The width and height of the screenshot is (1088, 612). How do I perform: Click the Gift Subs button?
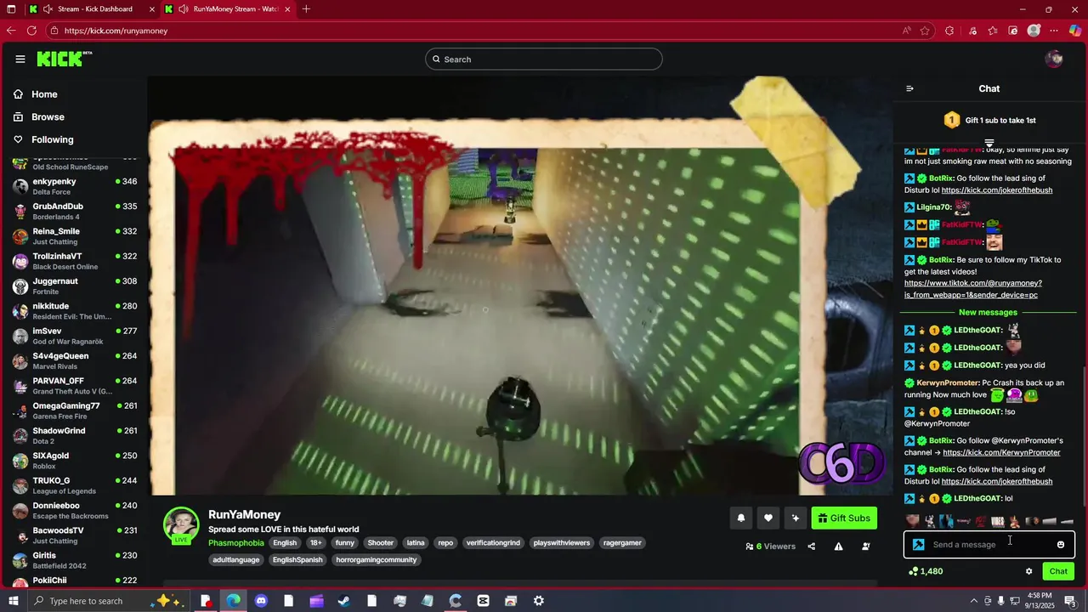point(844,518)
